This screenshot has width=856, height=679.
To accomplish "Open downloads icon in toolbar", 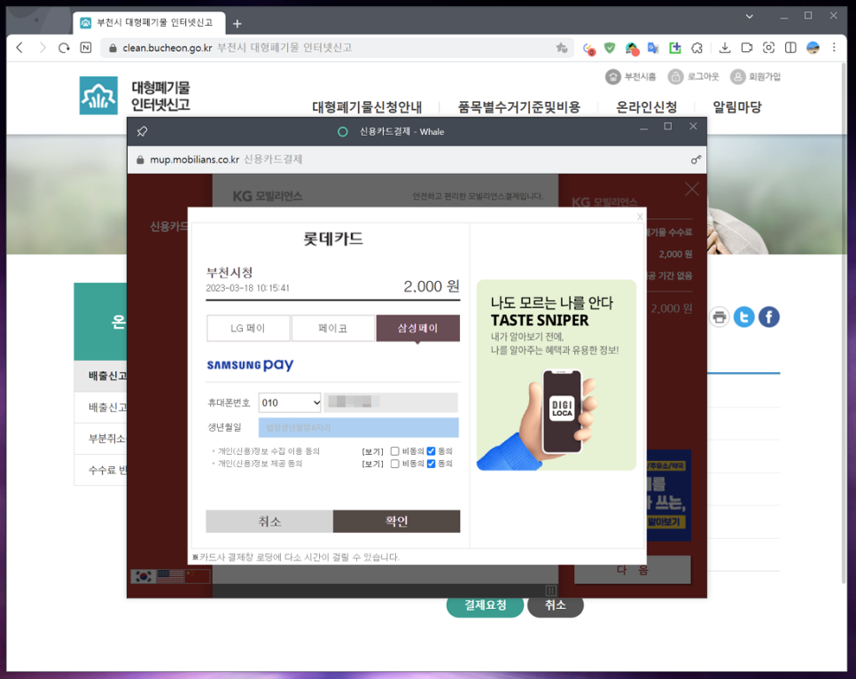I will [x=725, y=48].
